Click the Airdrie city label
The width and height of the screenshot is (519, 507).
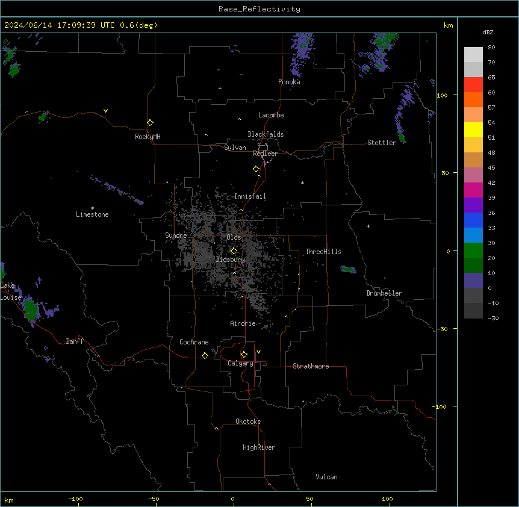(243, 323)
